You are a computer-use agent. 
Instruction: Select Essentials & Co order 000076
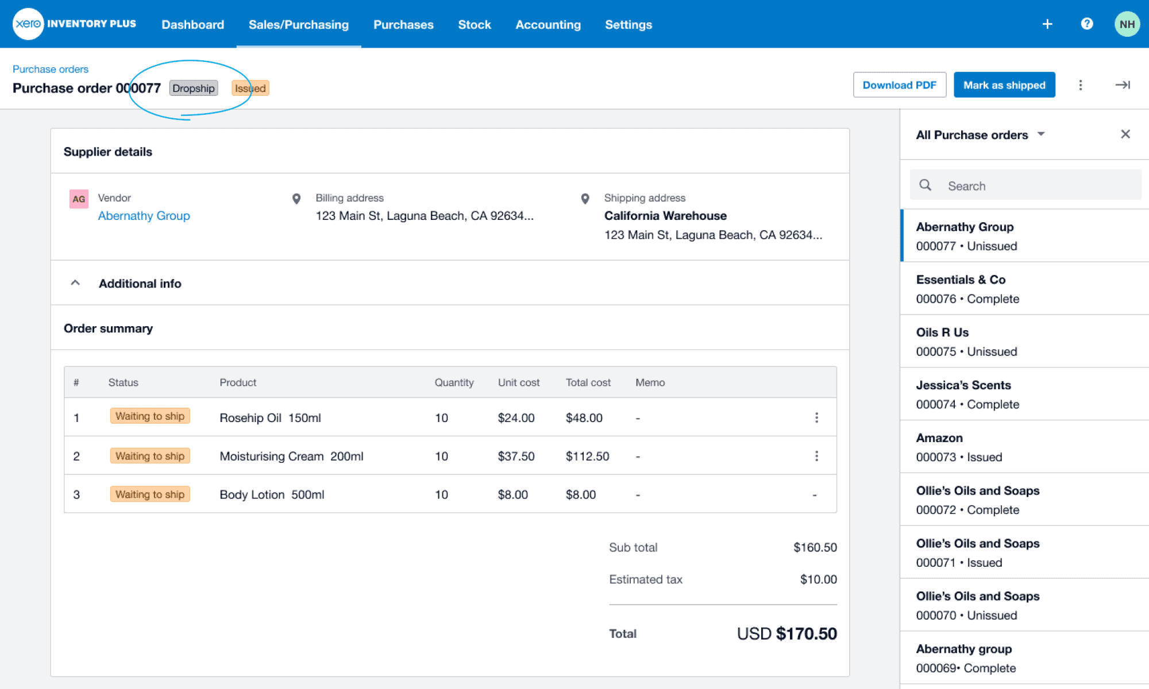[1024, 289]
